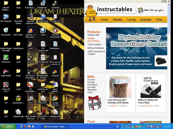
Task: Open the For Him gifts link
Action: click(x=91, y=80)
